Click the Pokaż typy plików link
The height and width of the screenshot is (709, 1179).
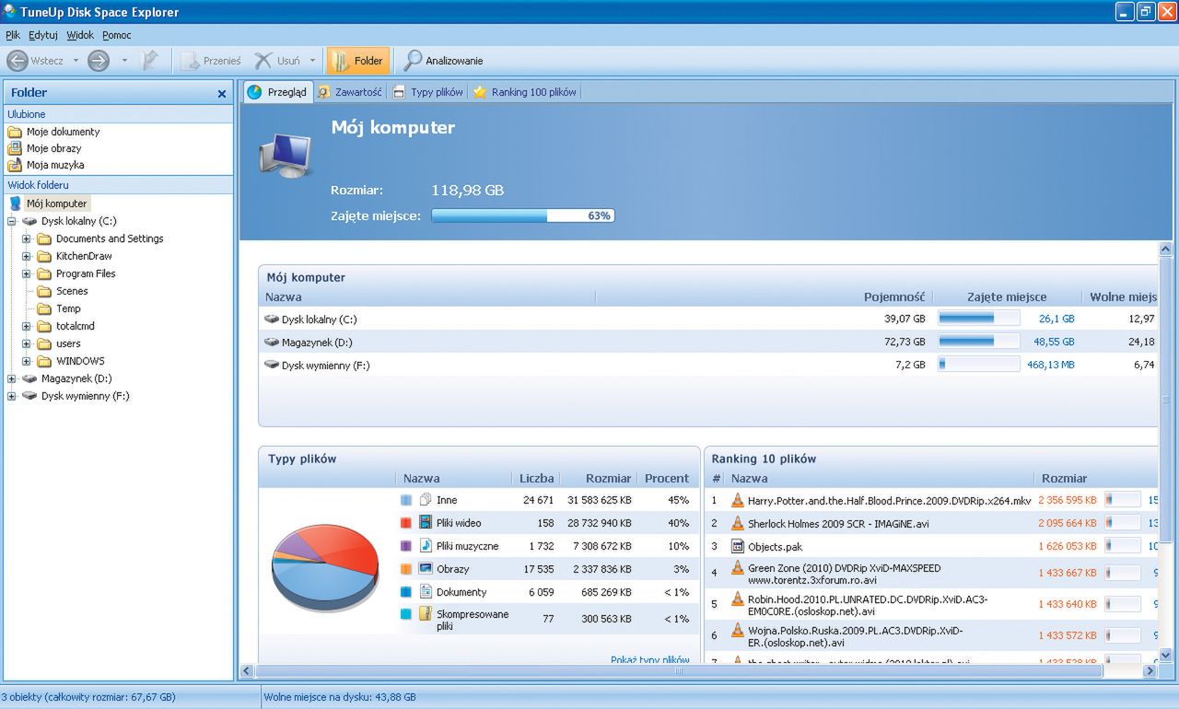click(x=649, y=659)
